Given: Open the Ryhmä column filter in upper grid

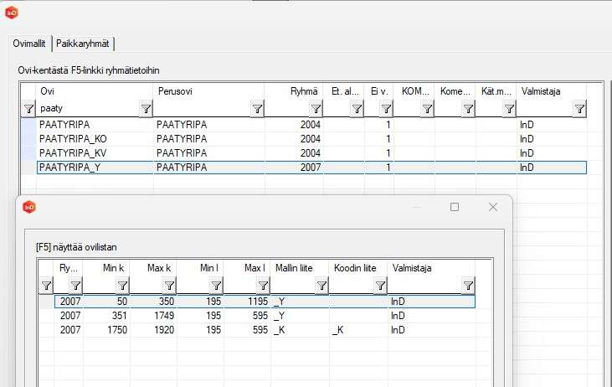Looking at the screenshot, I should [x=316, y=108].
